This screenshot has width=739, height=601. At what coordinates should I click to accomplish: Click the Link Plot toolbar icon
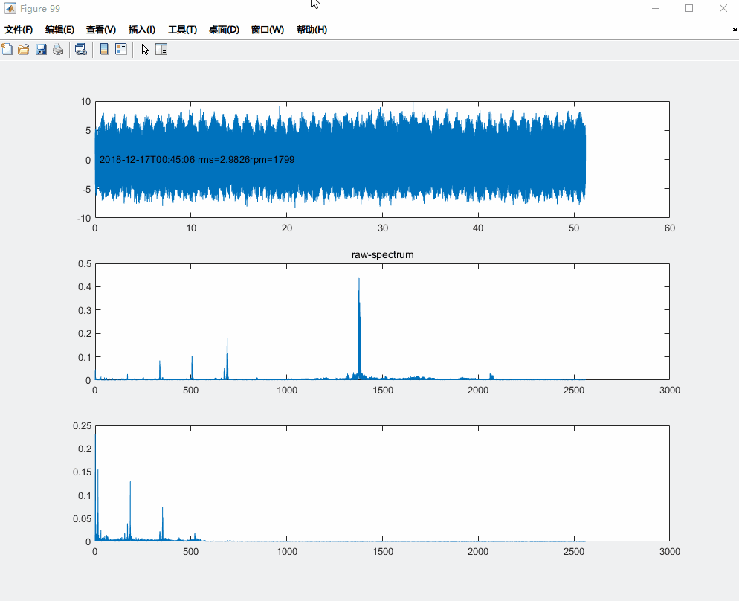click(x=81, y=49)
